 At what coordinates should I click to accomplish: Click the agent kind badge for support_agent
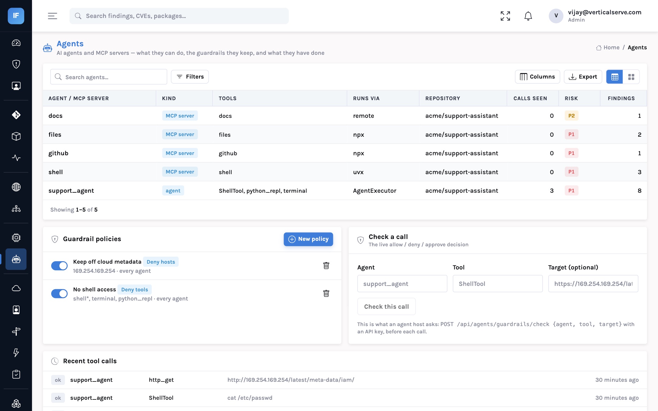(173, 191)
